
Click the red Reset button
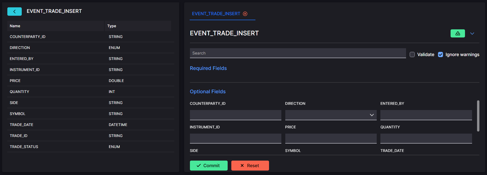pyautogui.click(x=250, y=166)
